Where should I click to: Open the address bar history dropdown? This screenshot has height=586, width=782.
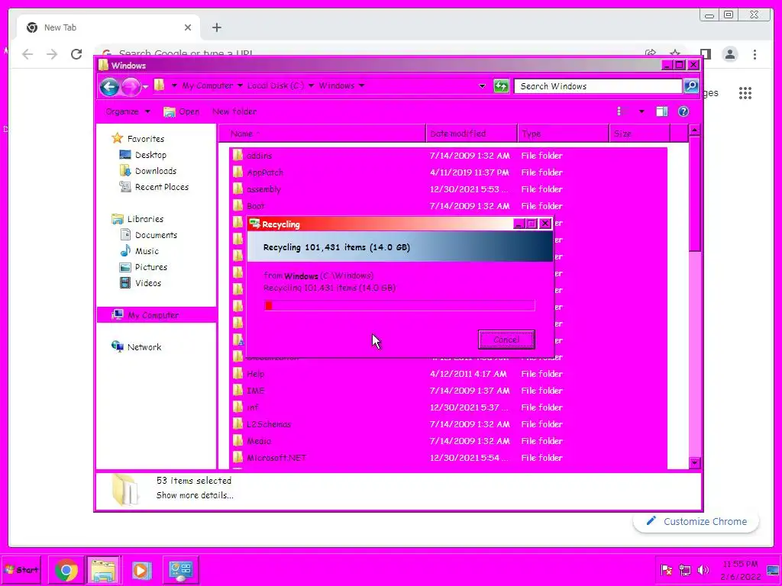[482, 86]
